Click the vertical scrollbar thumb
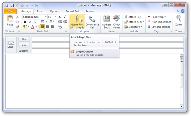 181,75
